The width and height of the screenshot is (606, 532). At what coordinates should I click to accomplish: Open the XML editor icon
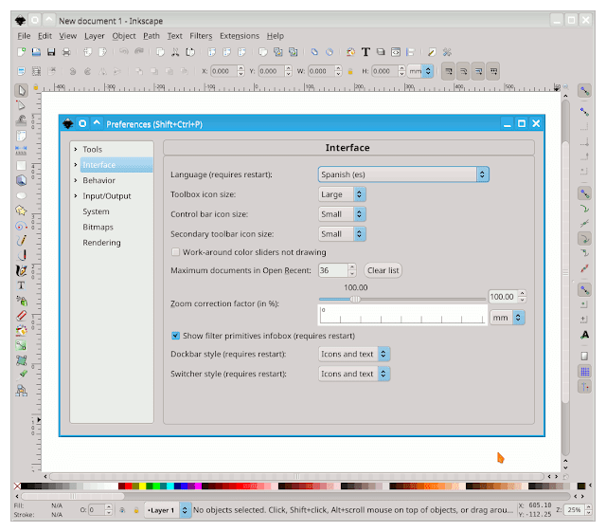pos(396,52)
